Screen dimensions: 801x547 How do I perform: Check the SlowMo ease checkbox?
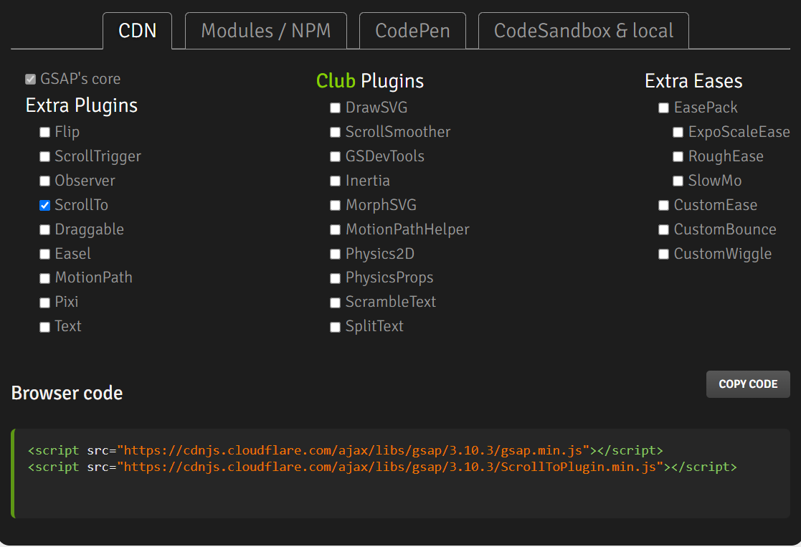pyautogui.click(x=678, y=181)
